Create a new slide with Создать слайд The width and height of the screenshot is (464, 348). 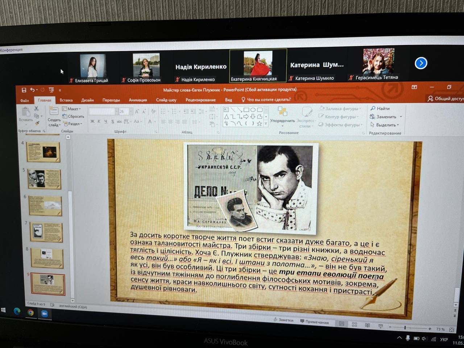tap(54, 117)
